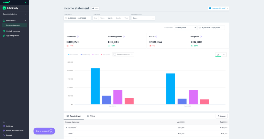264x139 pixels.
Task: Select the Quarter timeframe
Action: click(x=118, y=18)
